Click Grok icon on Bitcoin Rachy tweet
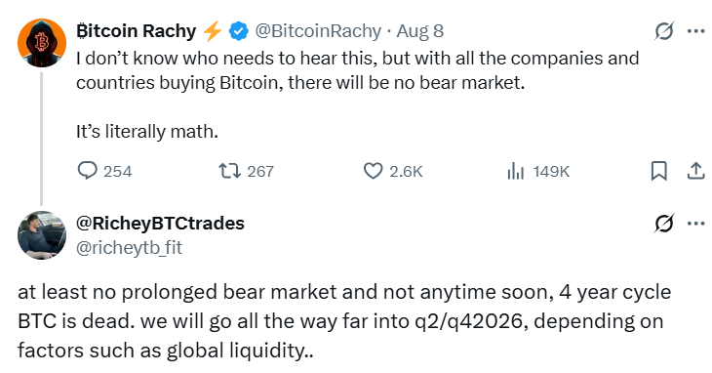The image size is (712, 373). 664,31
